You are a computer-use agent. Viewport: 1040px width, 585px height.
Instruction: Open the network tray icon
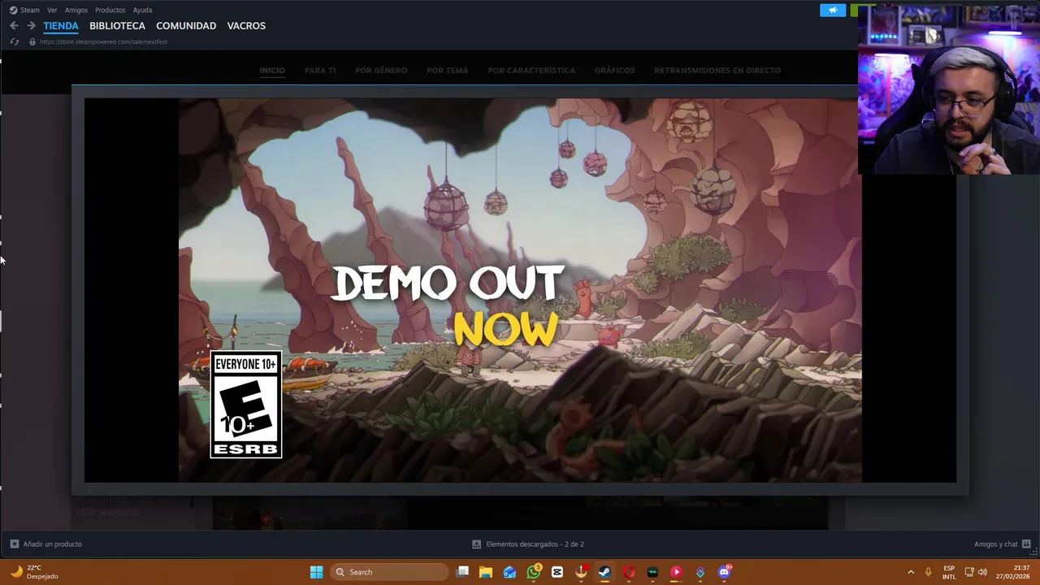click(969, 572)
